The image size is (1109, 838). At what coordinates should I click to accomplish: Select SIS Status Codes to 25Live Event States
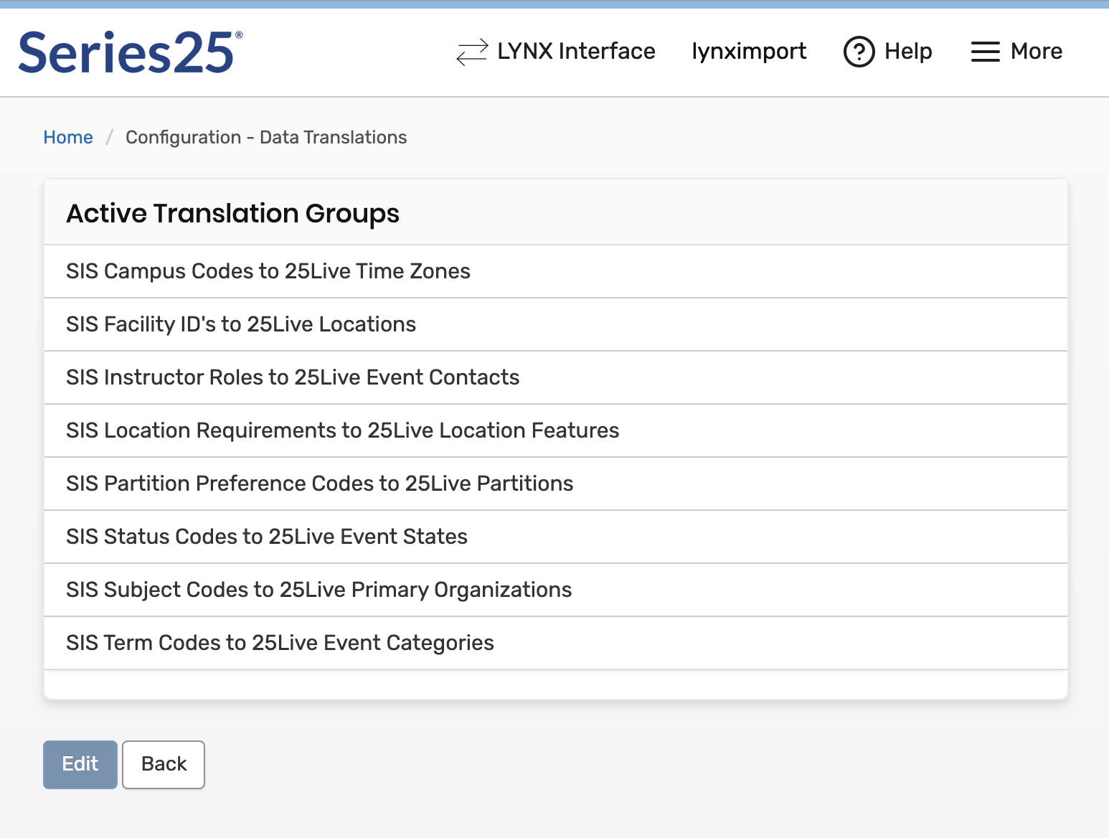(x=556, y=537)
